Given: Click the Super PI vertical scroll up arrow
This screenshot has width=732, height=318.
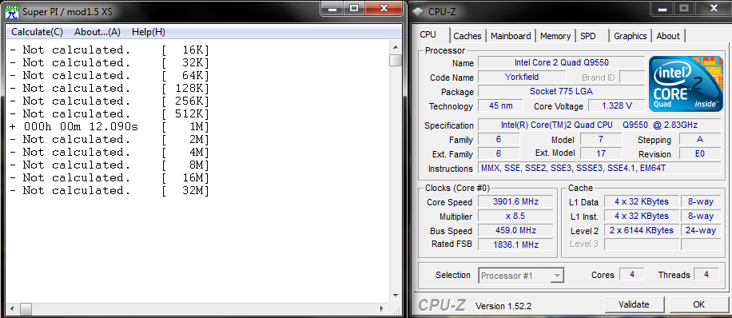Looking at the screenshot, I should pyautogui.click(x=396, y=47).
